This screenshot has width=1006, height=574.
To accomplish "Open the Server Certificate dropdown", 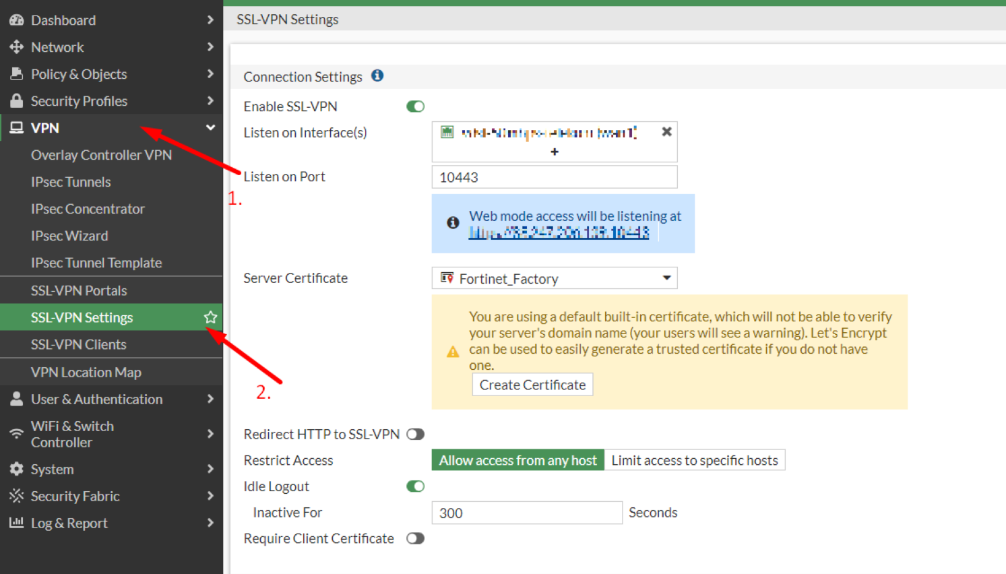I will [554, 278].
